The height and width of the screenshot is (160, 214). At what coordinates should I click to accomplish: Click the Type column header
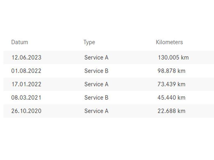[x=89, y=42]
